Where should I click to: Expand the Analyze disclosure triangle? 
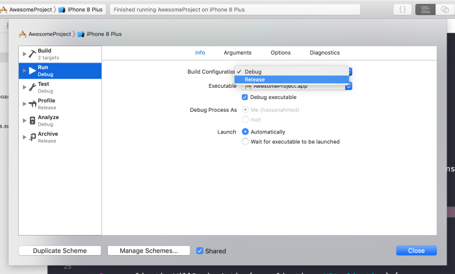tap(25, 120)
